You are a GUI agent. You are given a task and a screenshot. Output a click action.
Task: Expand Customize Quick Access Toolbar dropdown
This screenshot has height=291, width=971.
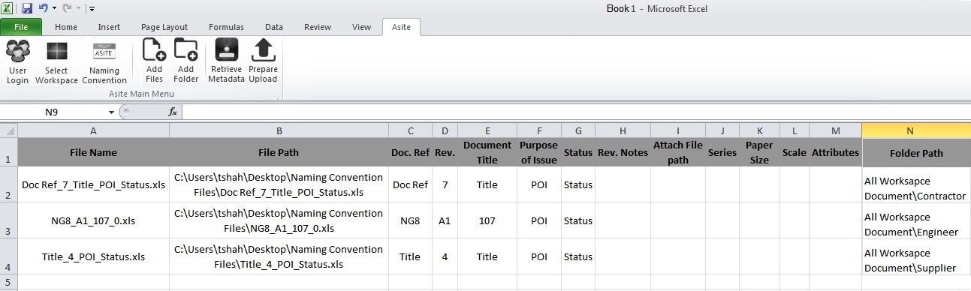pyautogui.click(x=92, y=9)
